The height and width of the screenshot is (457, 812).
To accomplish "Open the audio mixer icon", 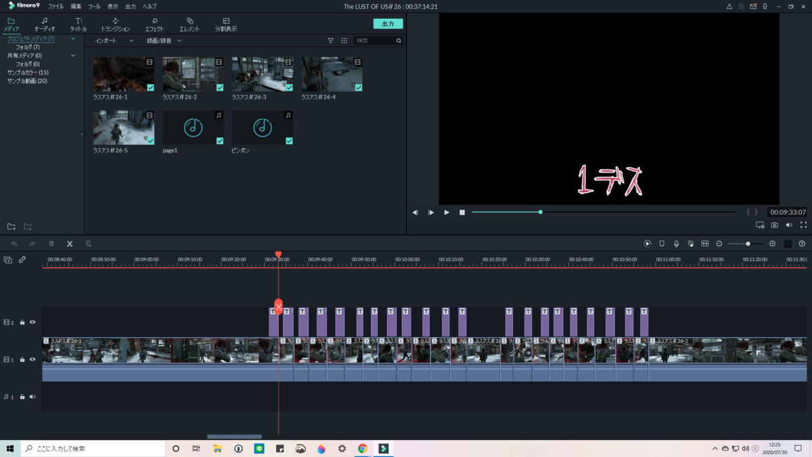I will tap(690, 244).
